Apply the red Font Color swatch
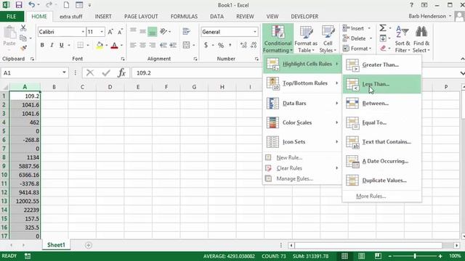The image size is (465, 261). coord(115,46)
